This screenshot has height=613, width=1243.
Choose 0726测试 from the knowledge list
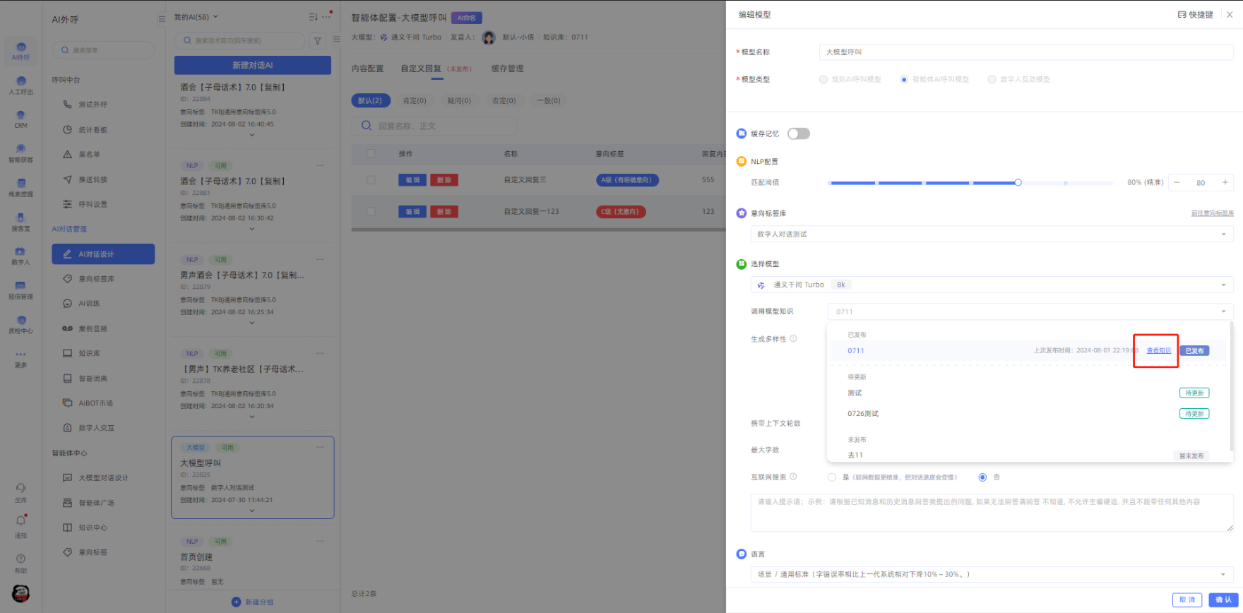coord(863,414)
